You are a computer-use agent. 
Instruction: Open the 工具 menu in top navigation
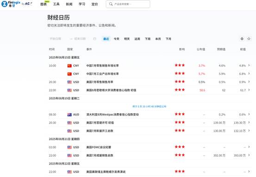click(56, 4)
